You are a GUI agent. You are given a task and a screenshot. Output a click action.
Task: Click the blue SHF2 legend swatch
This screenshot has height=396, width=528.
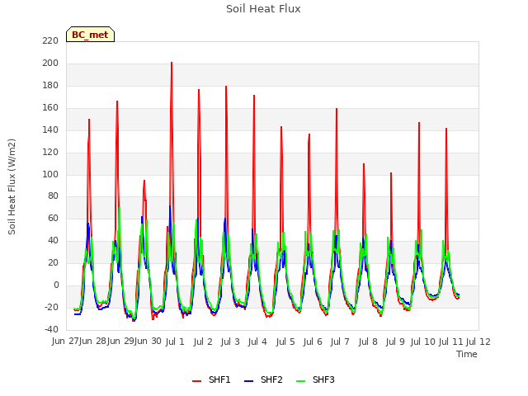point(248,380)
